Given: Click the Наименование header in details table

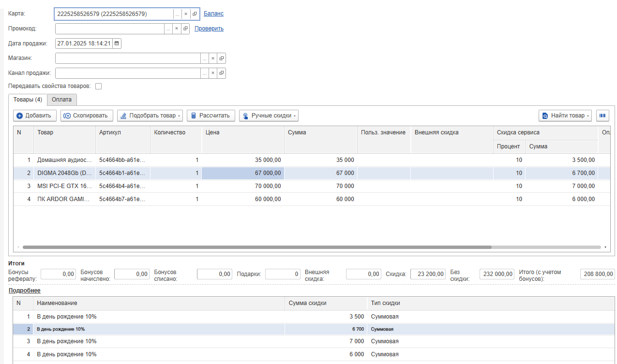Looking at the screenshot, I should 159,303.
